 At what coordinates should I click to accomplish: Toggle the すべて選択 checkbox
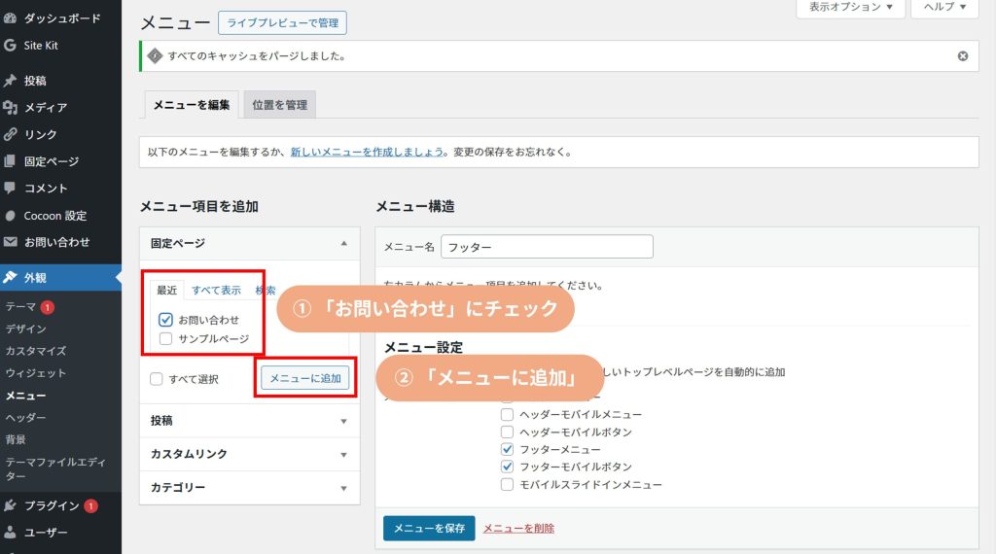coord(157,379)
